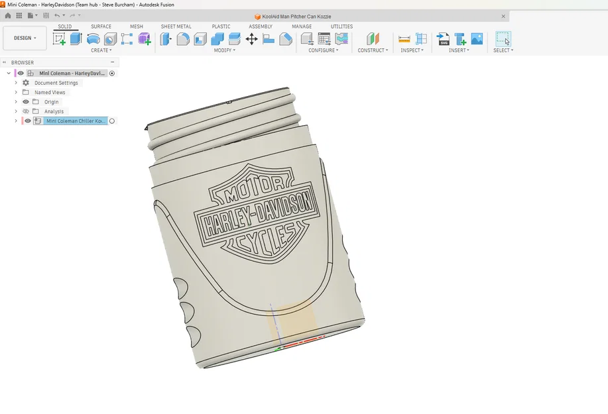Open the CONSTRUCT panel dropdown

pyautogui.click(x=373, y=50)
